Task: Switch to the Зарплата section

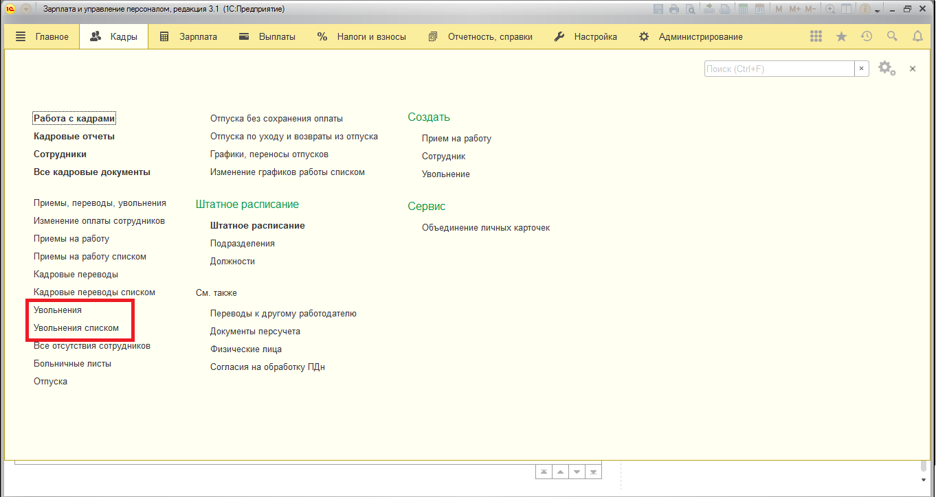Action: point(188,36)
